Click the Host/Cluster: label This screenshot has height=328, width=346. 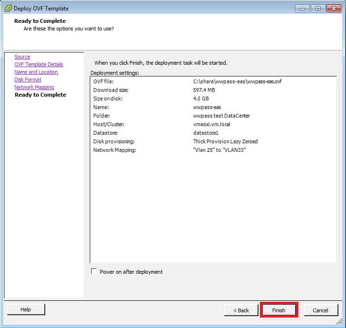coord(109,124)
